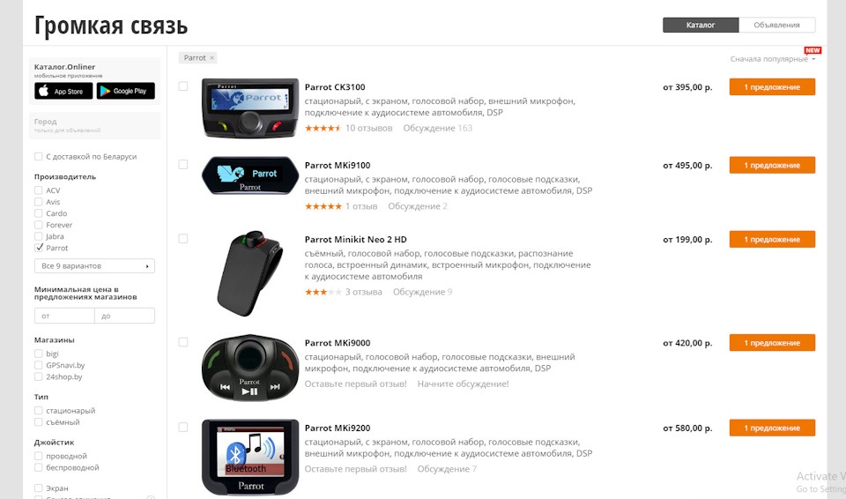Open the city selector field
The height and width of the screenshot is (499, 846).
click(94, 125)
